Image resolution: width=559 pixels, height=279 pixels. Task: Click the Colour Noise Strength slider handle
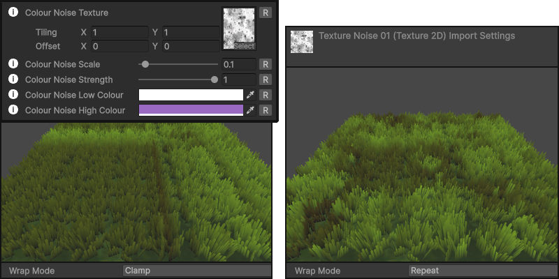click(215, 80)
